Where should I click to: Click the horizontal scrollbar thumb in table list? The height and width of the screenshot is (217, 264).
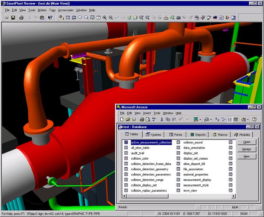pos(147,196)
